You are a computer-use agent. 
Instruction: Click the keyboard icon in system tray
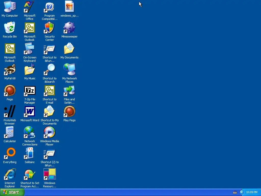[x=235, y=192]
